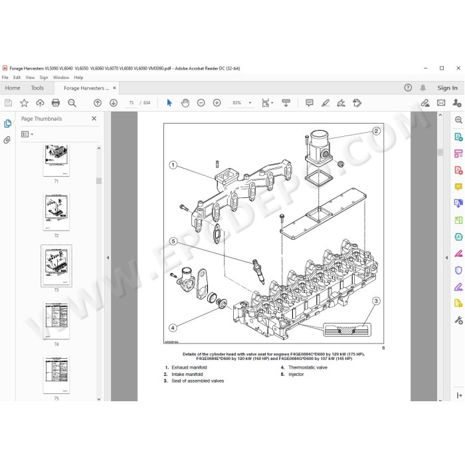Open Share with others person icon
The height and width of the screenshot is (465, 465).
(457, 103)
